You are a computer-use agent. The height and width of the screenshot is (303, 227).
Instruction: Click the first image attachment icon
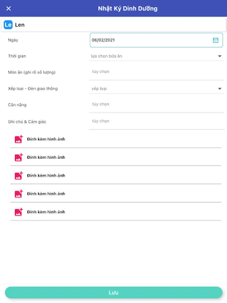pyautogui.click(x=19, y=139)
